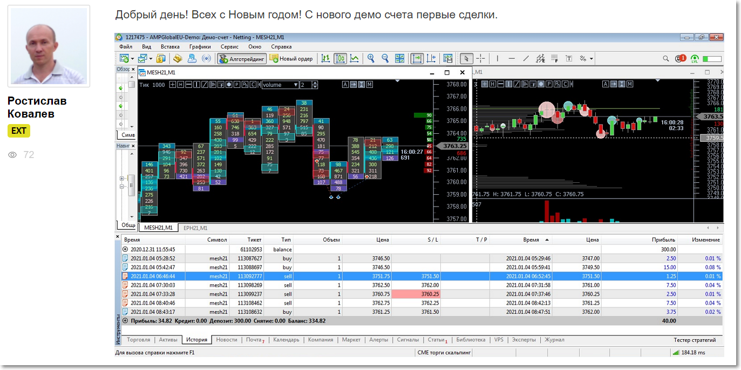Zoom in on the chart
This screenshot has height=370, width=741.
click(x=371, y=58)
